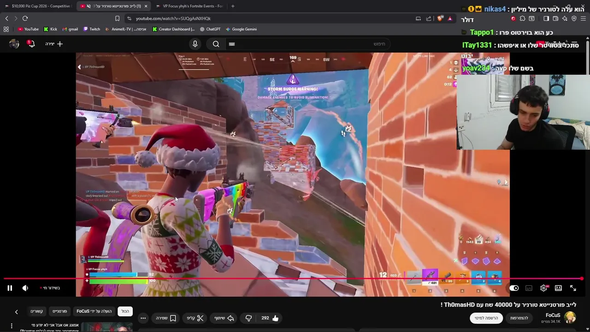Switch to theater mode view
590x332 pixels.
558,288
